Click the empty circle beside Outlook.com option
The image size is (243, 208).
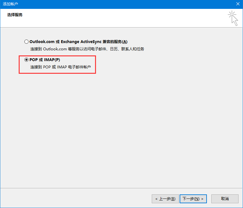pyautogui.click(x=26, y=41)
